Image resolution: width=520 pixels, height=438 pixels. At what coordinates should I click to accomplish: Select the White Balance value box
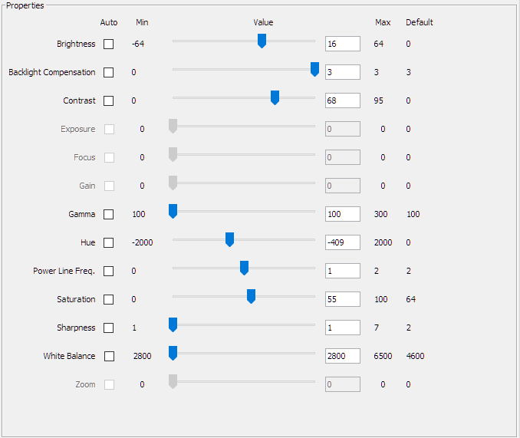tap(342, 356)
